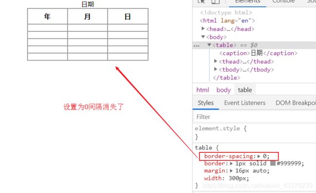
Task: Select the doctype html line
Action: (x=226, y=13)
